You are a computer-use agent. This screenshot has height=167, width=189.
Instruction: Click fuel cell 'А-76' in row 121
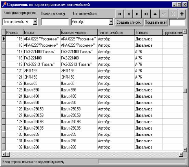[x=148, y=77]
